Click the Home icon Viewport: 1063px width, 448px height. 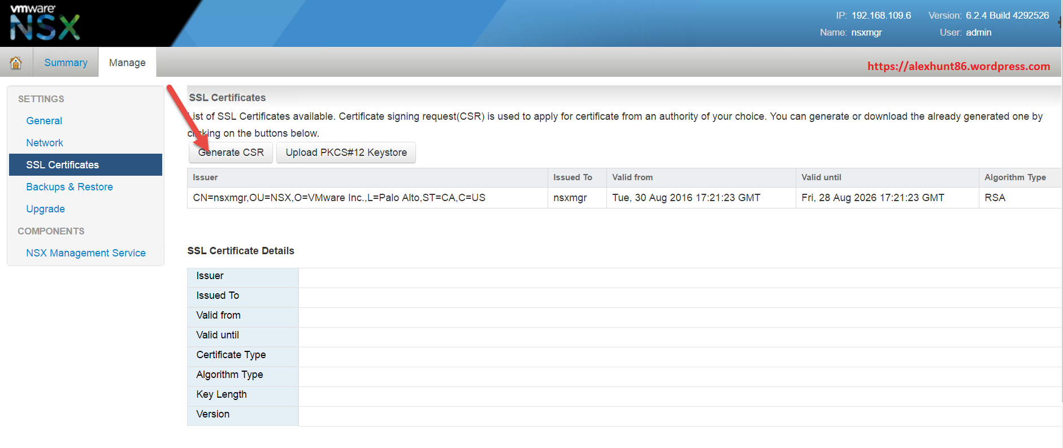point(16,62)
